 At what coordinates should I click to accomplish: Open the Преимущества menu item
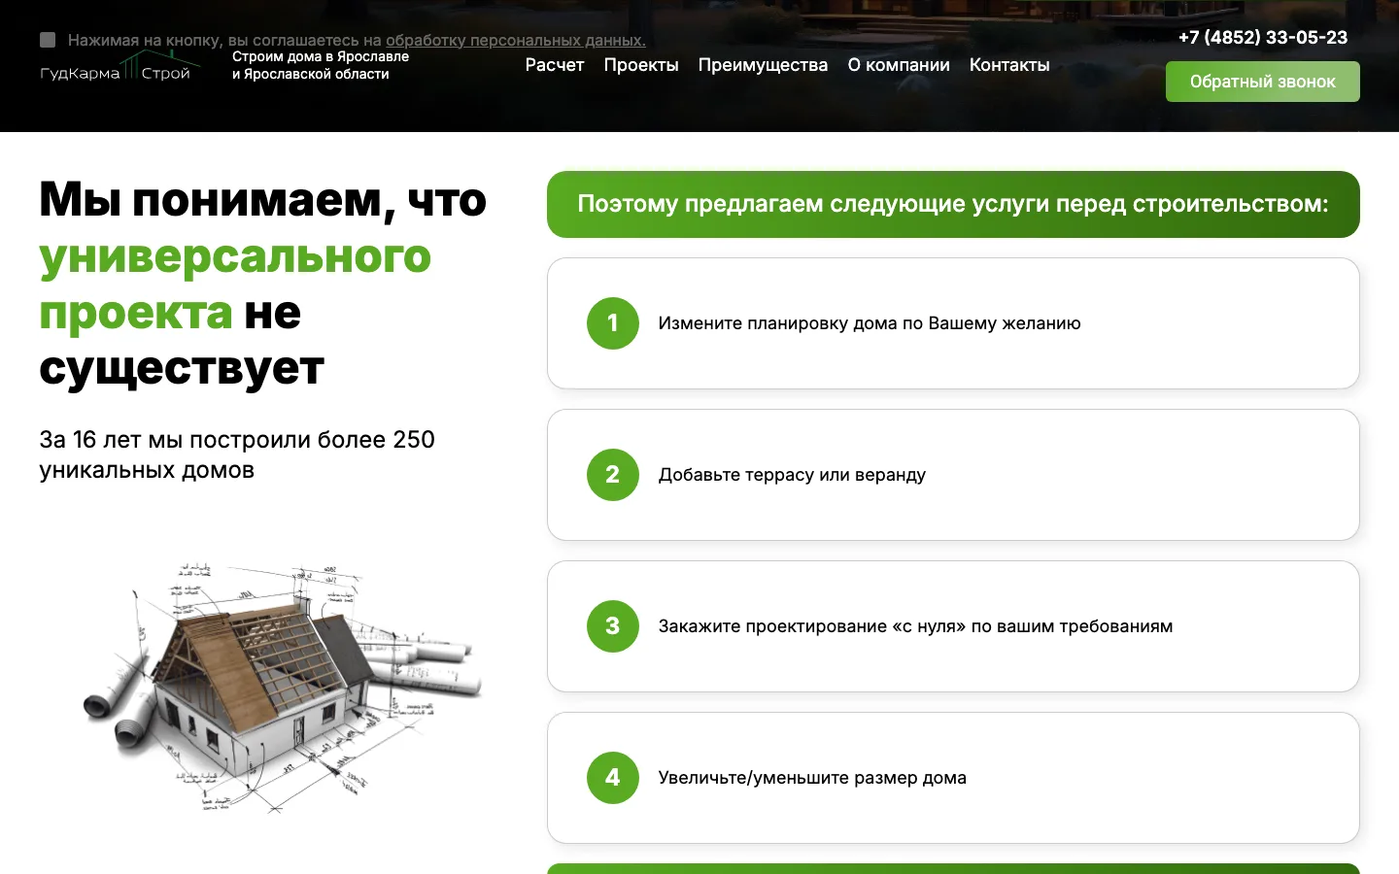pos(763,65)
